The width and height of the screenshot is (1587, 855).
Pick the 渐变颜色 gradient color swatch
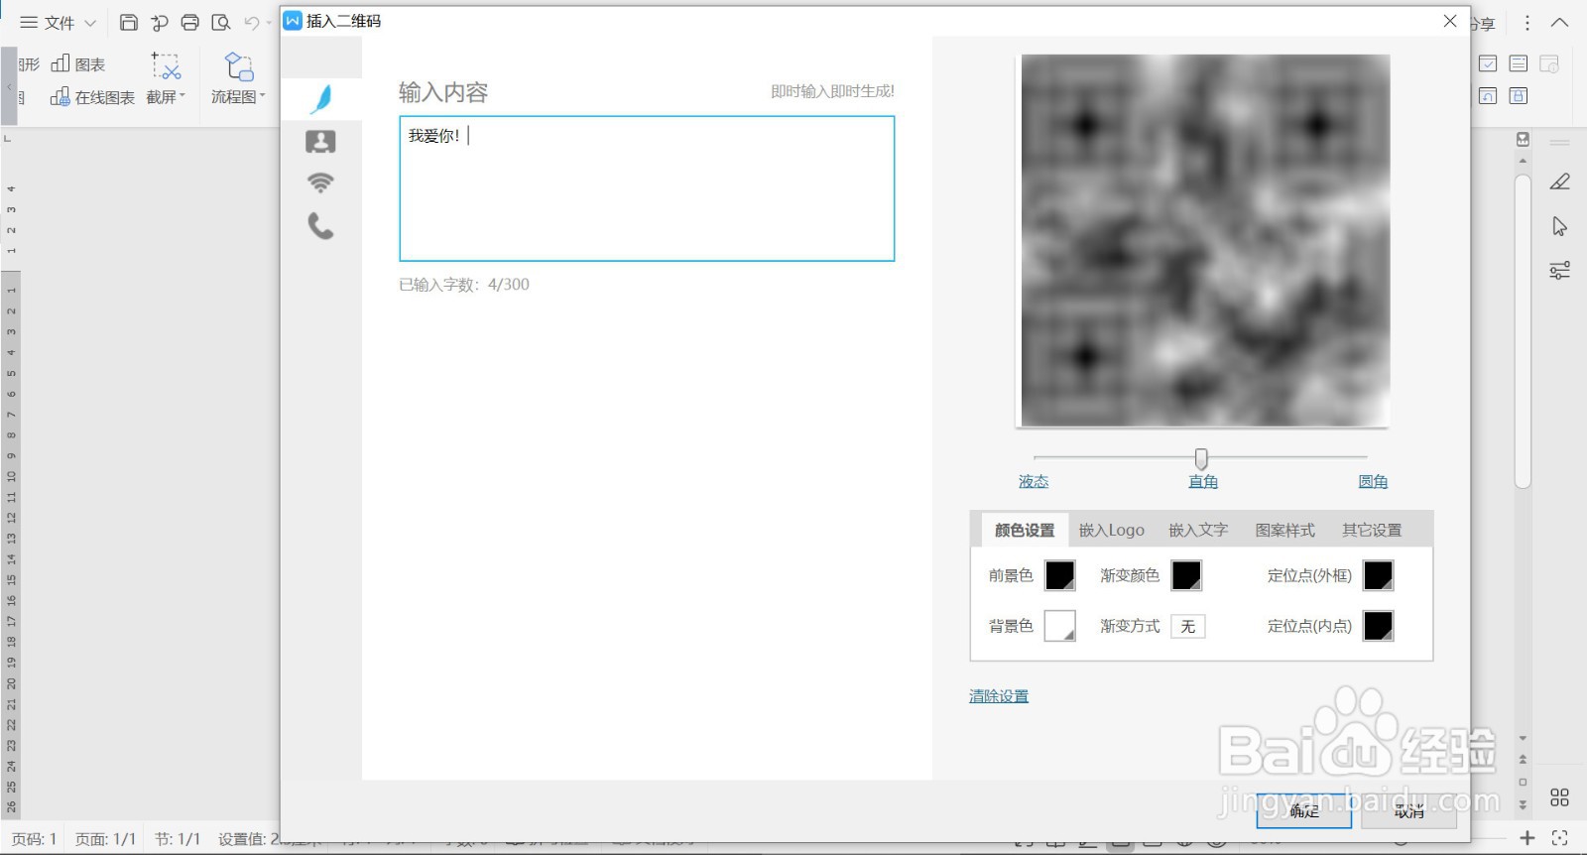click(x=1187, y=575)
